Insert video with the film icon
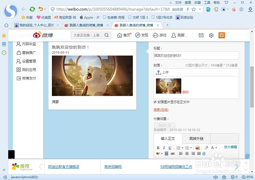 (x=166, y=153)
